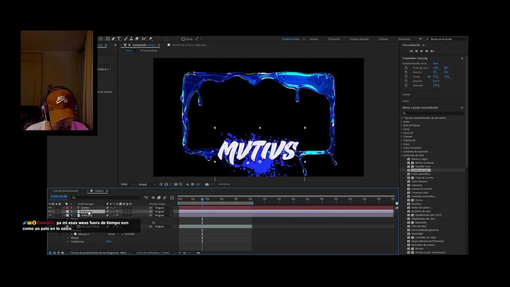This screenshot has width=510, height=287.
Task: Toggle shy layers switch in timeline
Action: point(153,198)
